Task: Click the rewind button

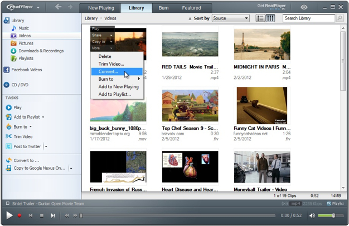Action: (66, 215)
